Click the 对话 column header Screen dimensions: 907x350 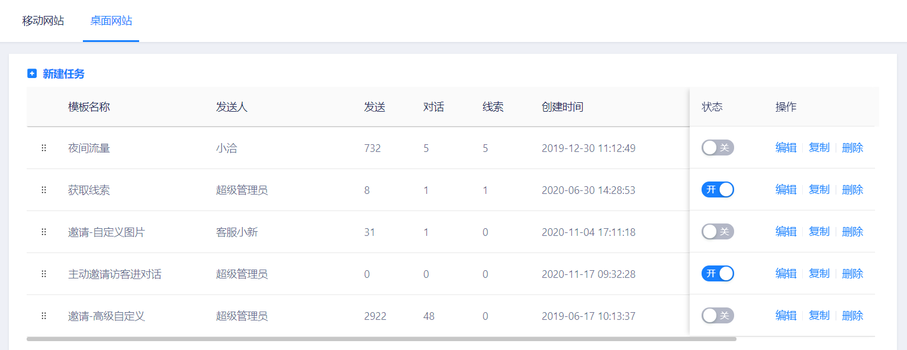pos(434,107)
